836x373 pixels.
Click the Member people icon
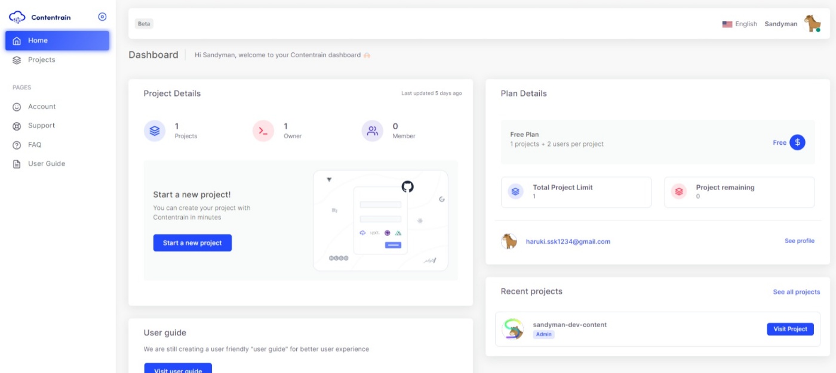pos(373,131)
